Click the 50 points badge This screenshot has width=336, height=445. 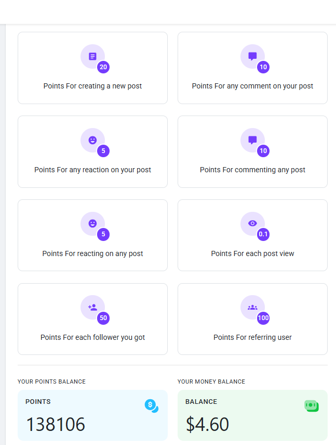(103, 318)
